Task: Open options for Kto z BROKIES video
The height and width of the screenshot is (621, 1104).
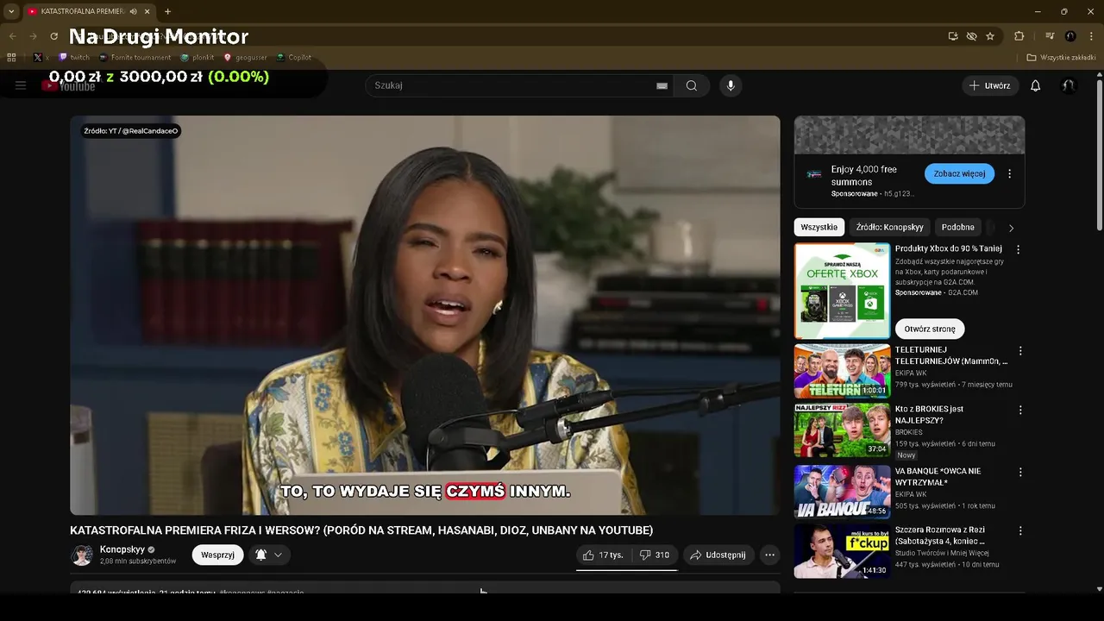Action: (x=1020, y=410)
